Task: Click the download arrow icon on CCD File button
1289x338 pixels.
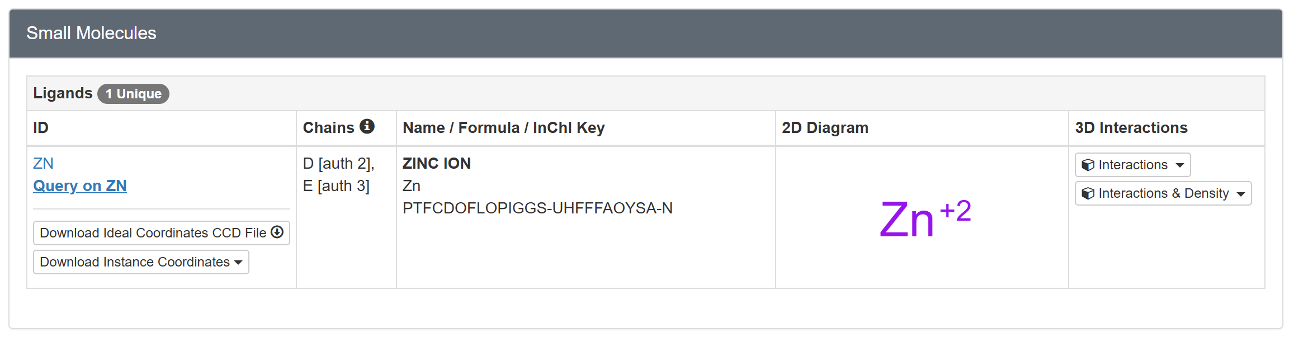Action: click(277, 232)
